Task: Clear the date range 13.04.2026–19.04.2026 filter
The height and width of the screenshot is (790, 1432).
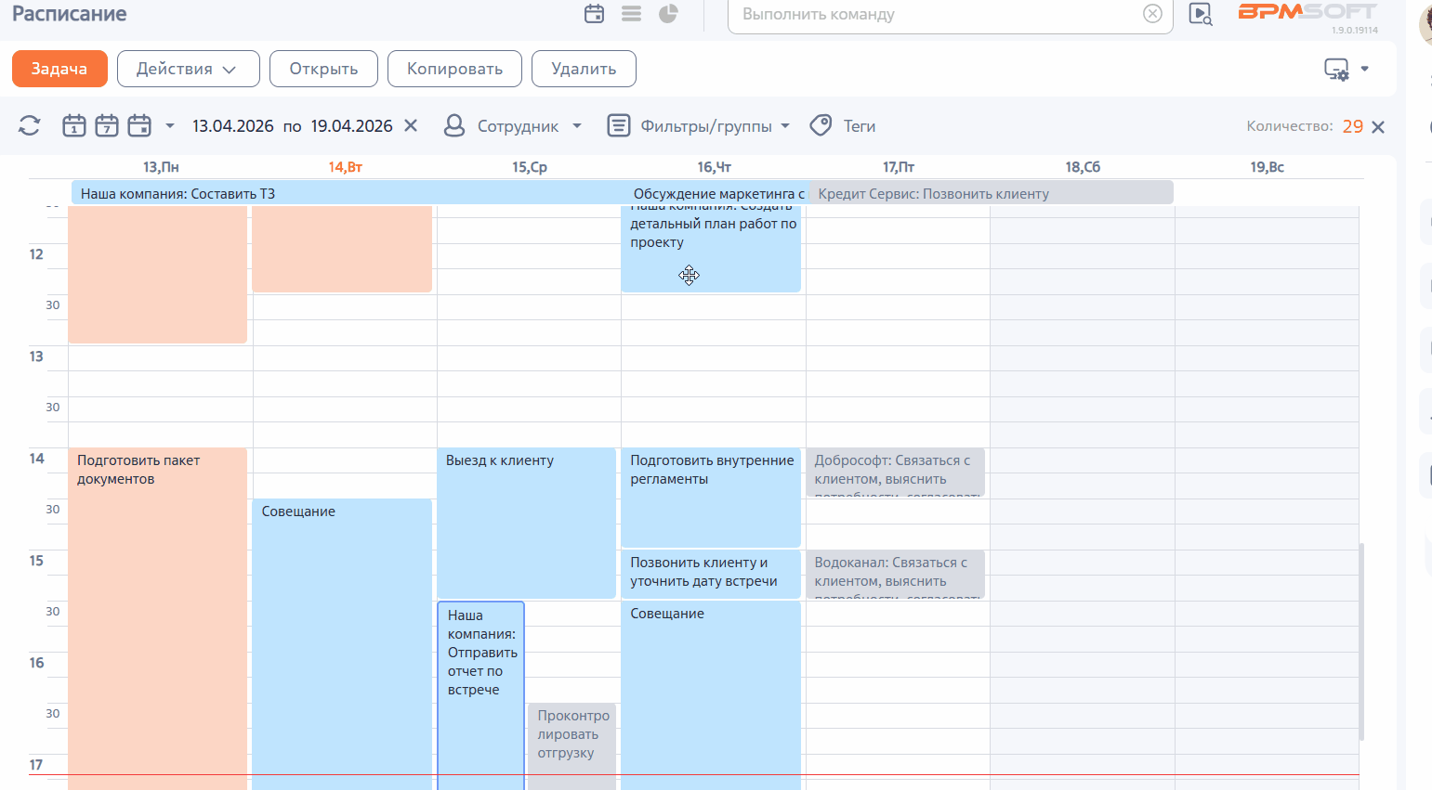Action: click(x=411, y=125)
